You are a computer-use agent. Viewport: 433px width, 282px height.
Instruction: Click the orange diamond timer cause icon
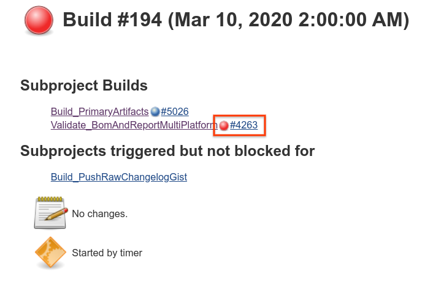coord(50,252)
